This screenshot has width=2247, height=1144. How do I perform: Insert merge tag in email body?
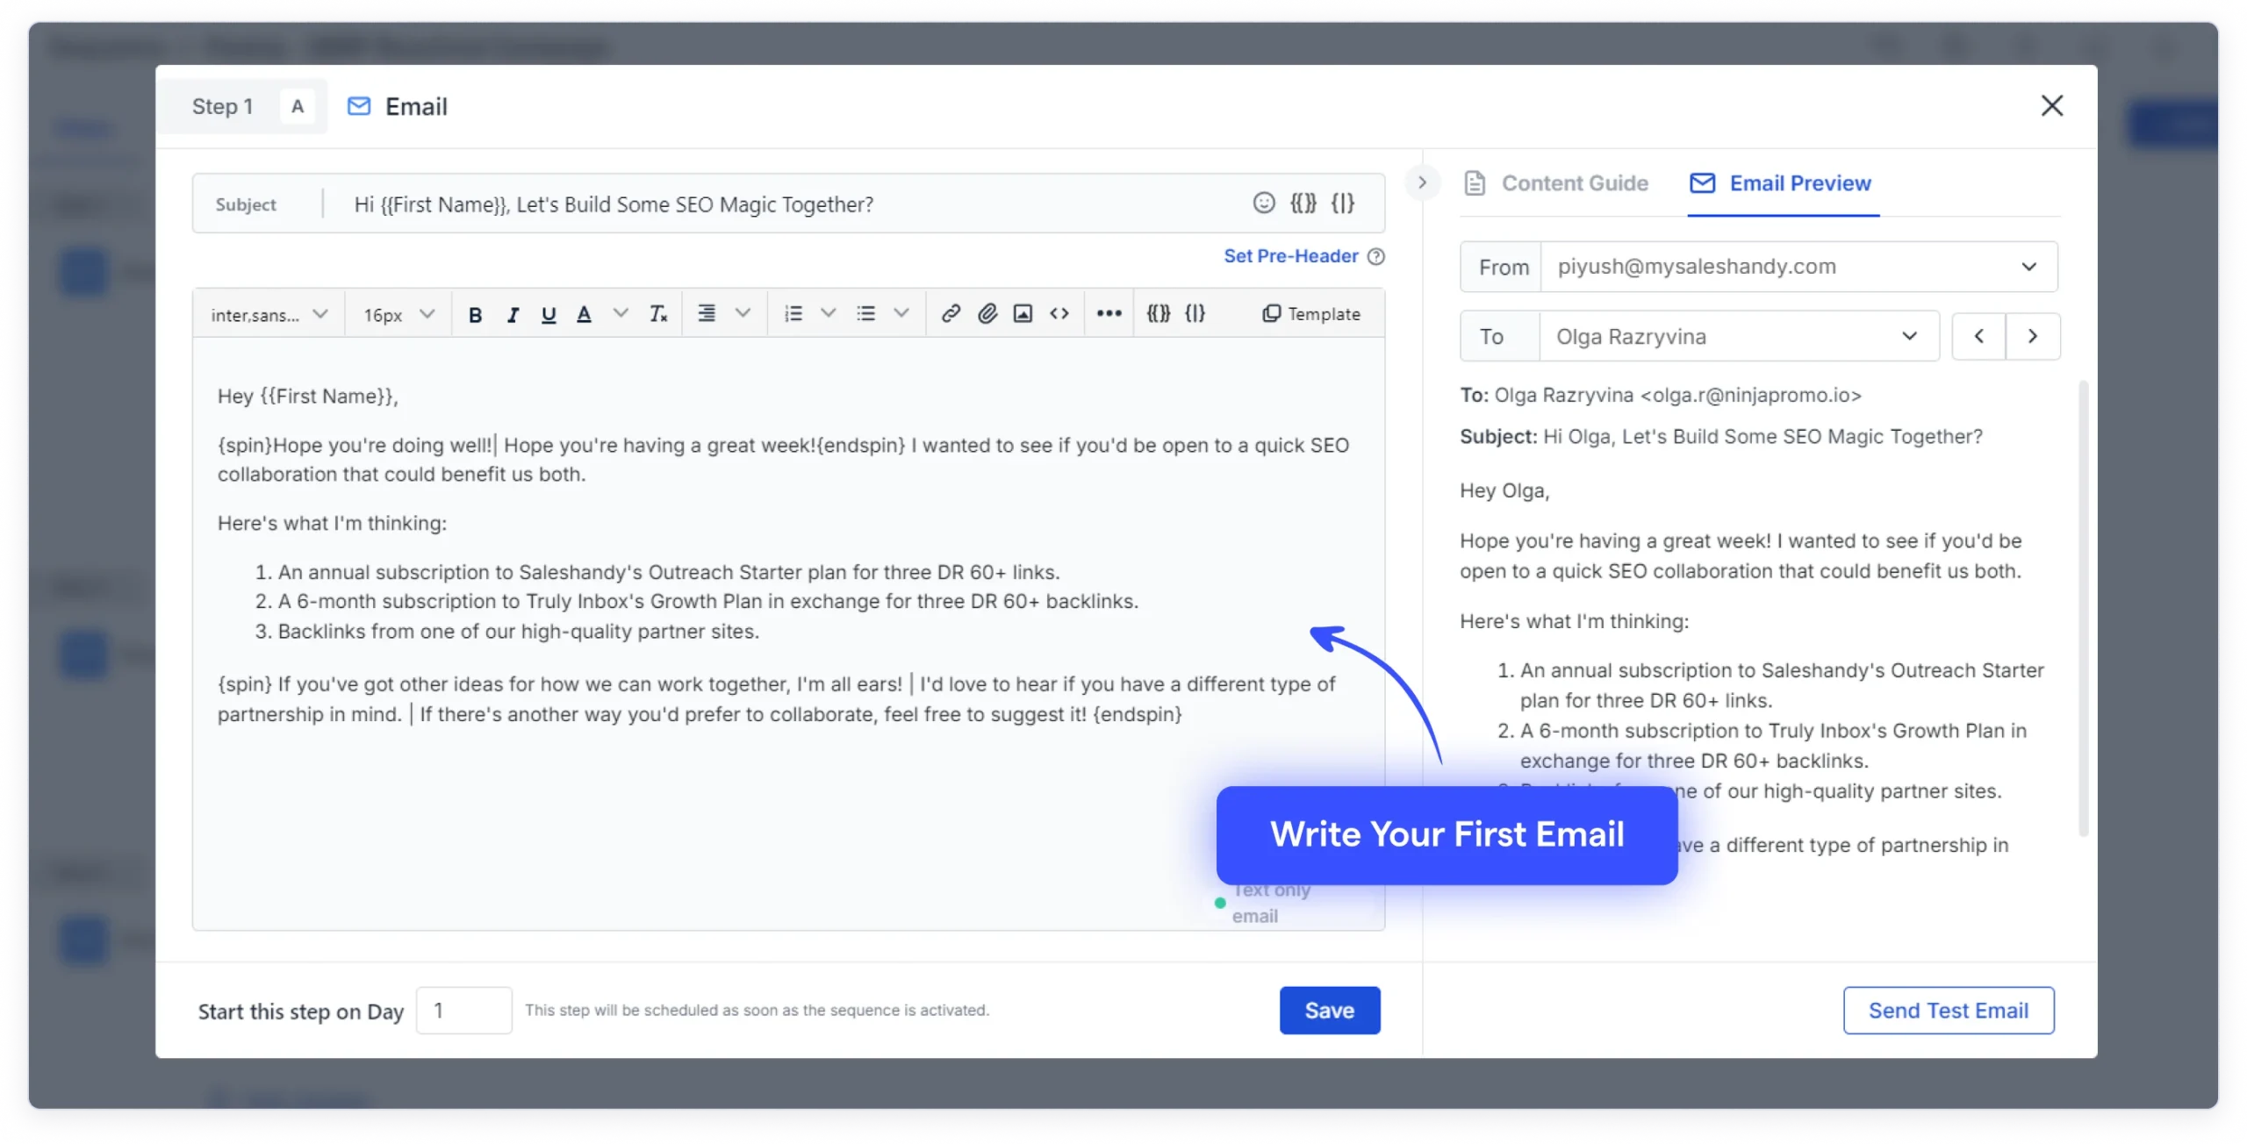click(1159, 313)
